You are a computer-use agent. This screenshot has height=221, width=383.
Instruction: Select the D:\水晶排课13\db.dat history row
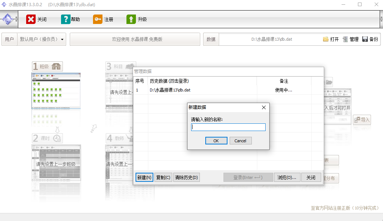point(170,90)
